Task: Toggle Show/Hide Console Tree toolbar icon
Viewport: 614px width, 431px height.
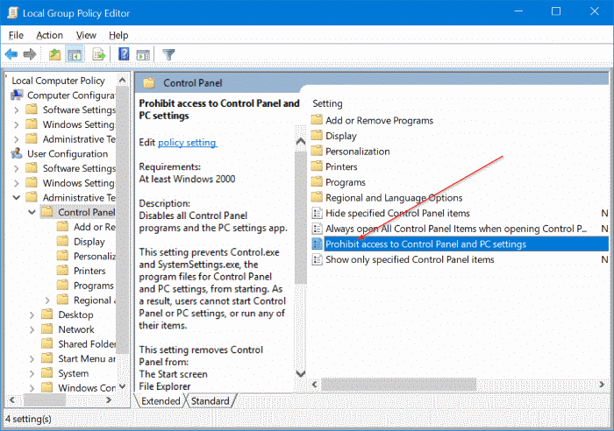Action: point(75,54)
